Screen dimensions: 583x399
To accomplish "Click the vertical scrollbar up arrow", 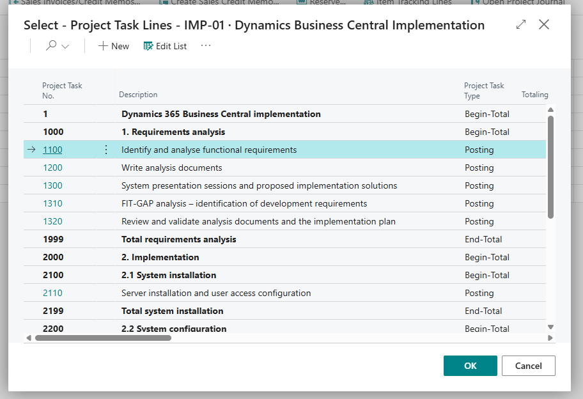I will pyautogui.click(x=550, y=110).
